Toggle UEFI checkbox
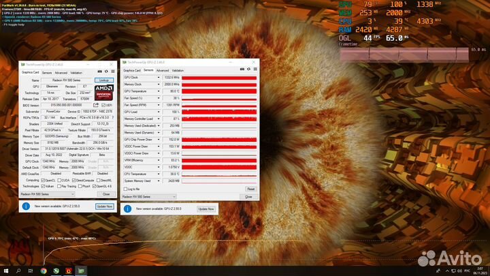 [x=103, y=105]
